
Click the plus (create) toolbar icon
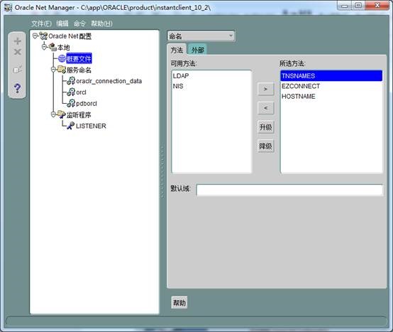tap(17, 41)
